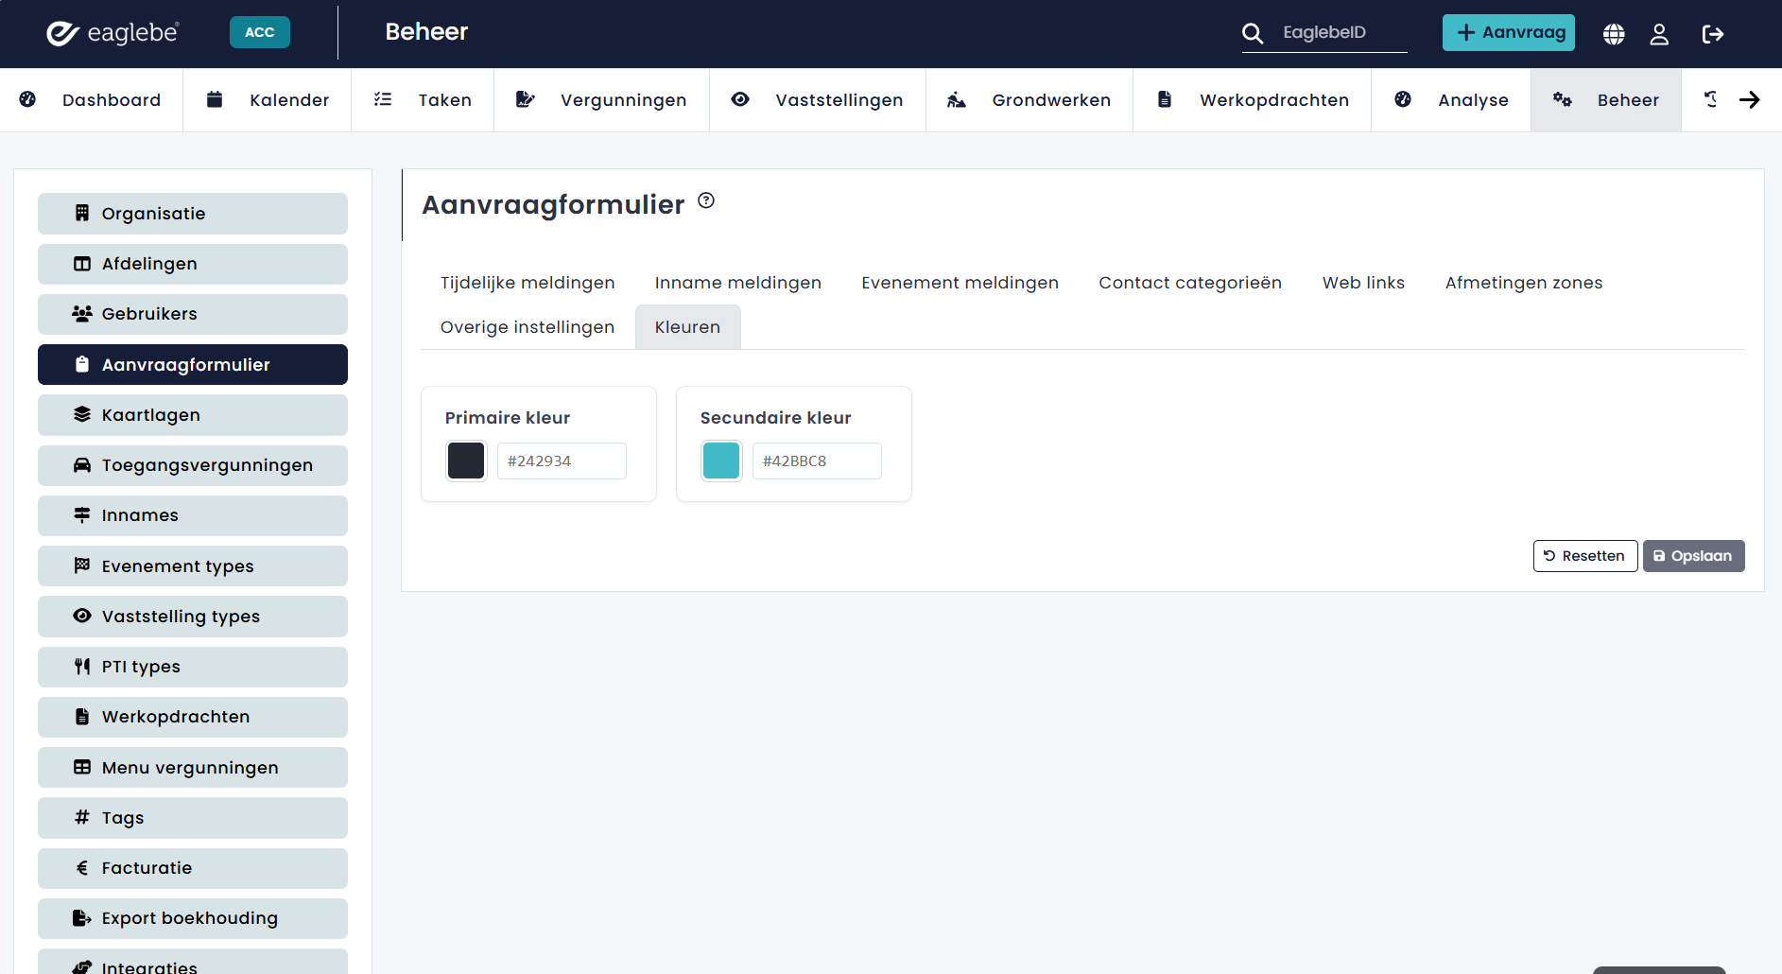Click the logout icon
Image resolution: width=1782 pixels, height=974 pixels.
pos(1713,34)
